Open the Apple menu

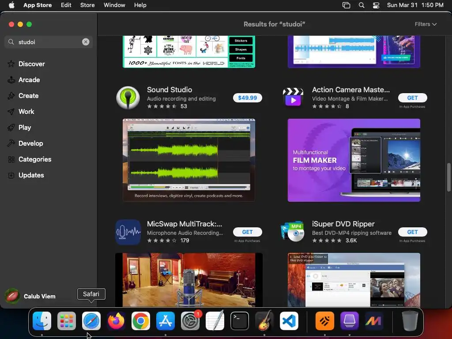coord(11,5)
